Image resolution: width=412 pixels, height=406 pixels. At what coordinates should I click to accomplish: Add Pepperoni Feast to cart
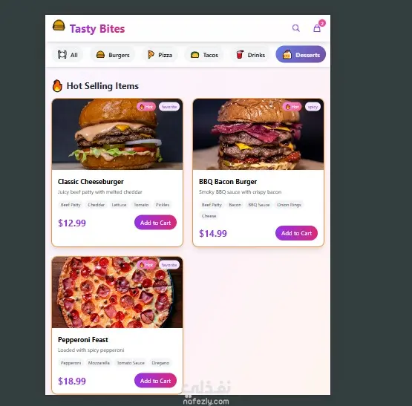pyautogui.click(x=156, y=381)
